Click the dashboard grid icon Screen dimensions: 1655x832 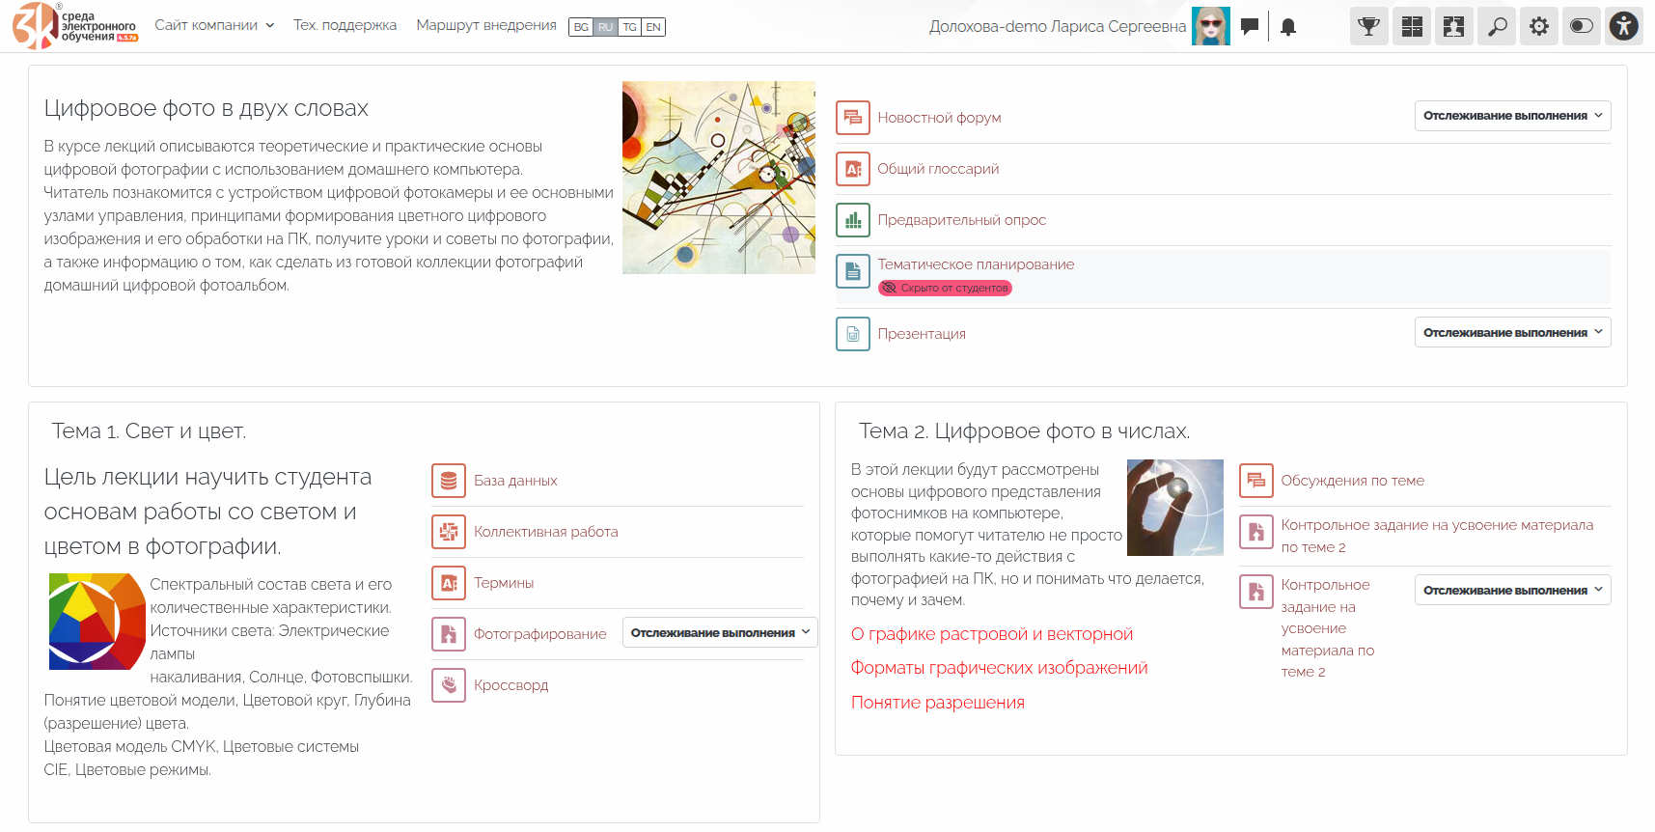[1412, 26]
